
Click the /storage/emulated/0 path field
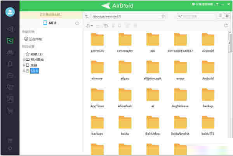(x=126, y=16)
